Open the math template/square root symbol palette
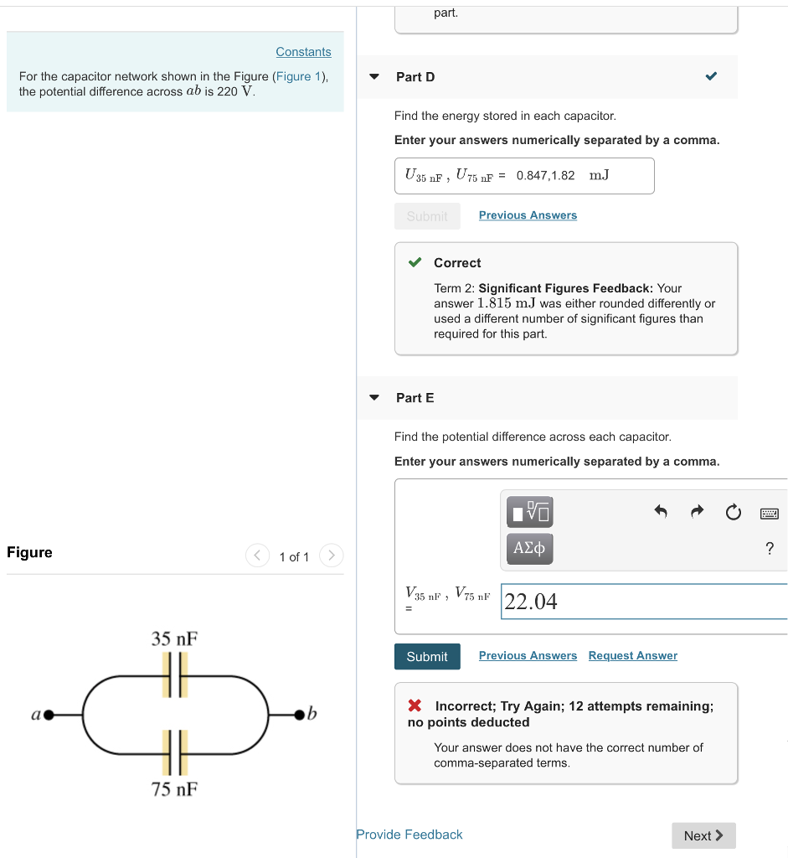Viewport: 788px width, 858px height. pos(529,512)
